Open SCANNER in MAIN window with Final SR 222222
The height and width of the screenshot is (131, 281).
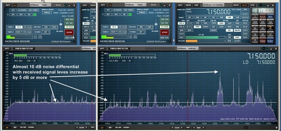tap(118, 10)
